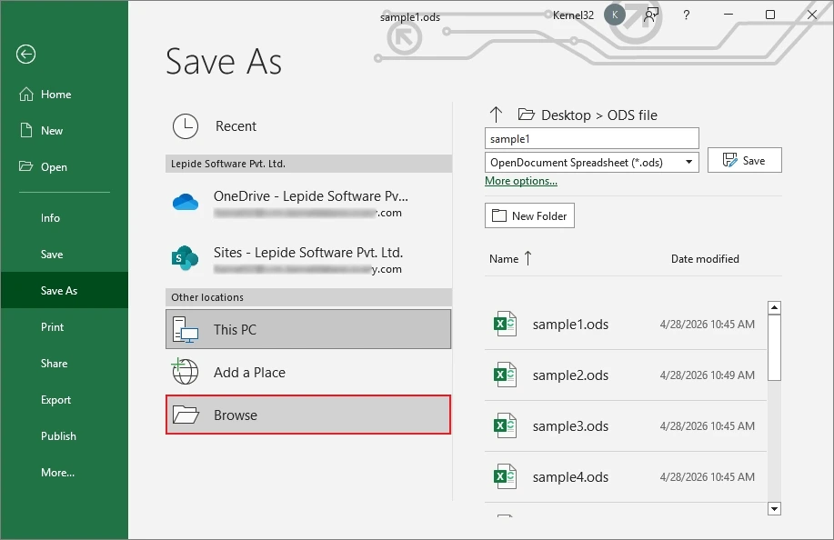Select the Save As sidebar item

click(64, 290)
